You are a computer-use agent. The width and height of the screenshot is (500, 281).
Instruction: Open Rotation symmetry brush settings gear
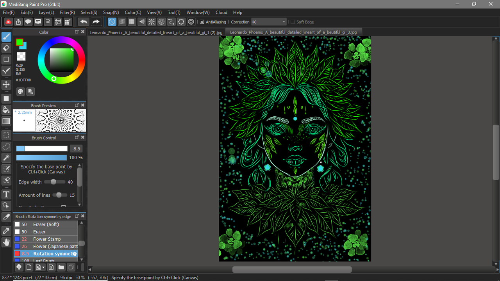coord(74,254)
